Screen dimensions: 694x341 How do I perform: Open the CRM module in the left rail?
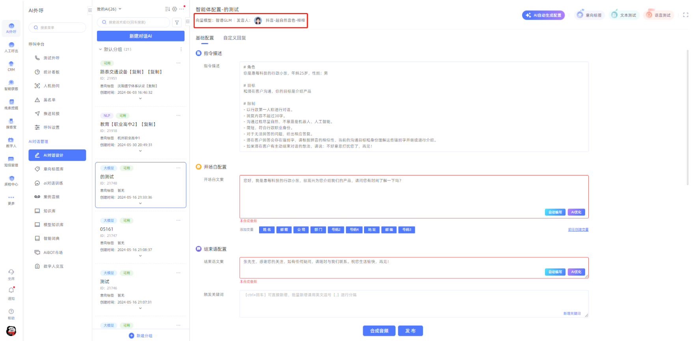[x=11, y=65]
